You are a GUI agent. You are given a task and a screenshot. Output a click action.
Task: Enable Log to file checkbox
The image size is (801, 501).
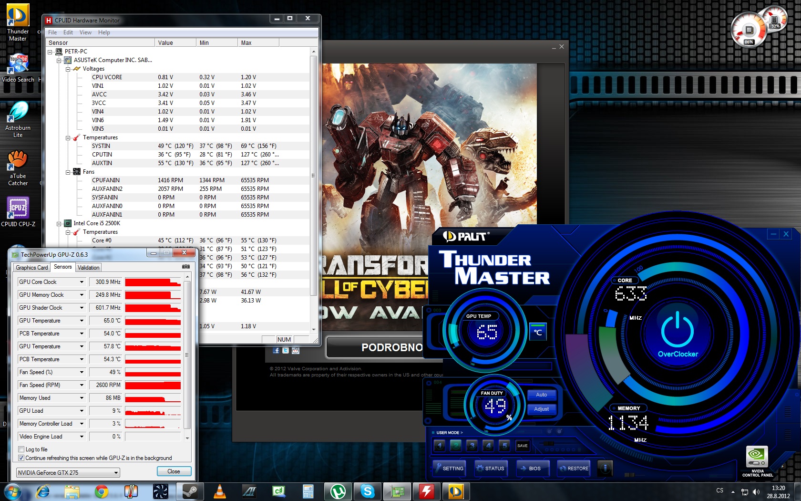21,449
